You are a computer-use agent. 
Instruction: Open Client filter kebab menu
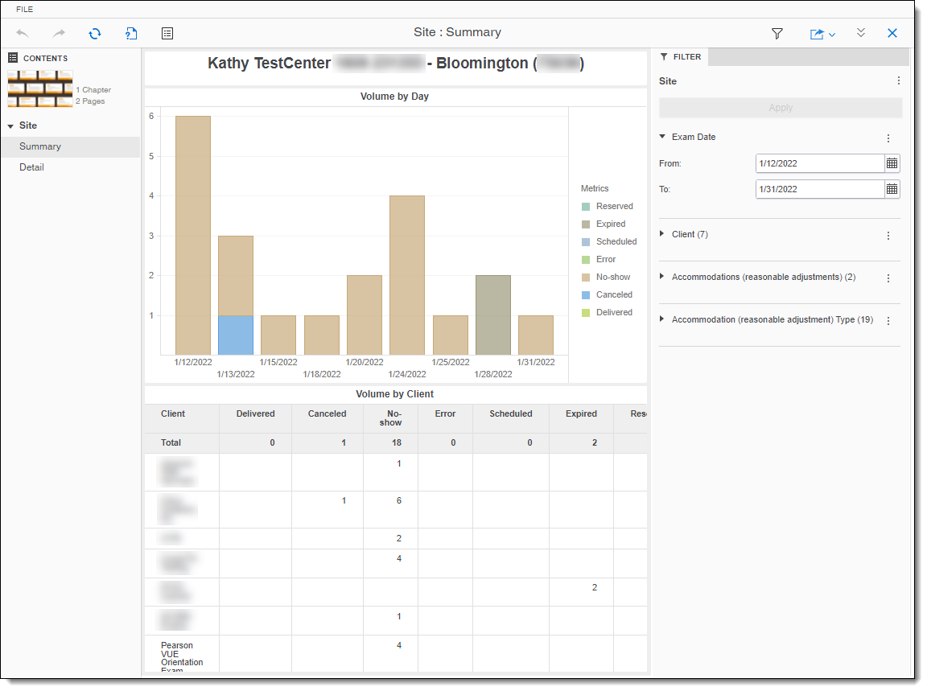(x=888, y=235)
